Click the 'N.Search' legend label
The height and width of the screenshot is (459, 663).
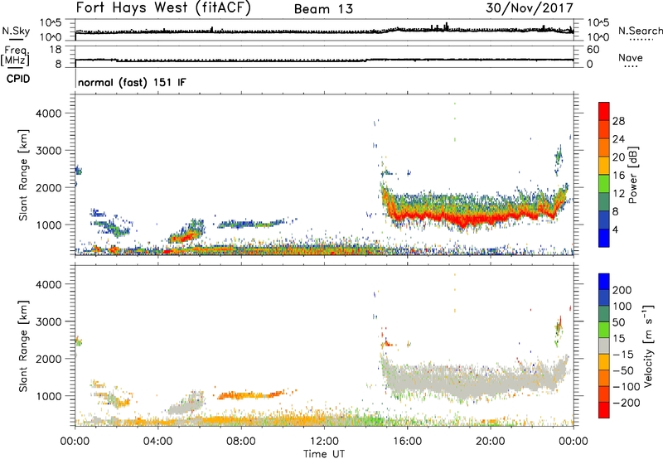[640, 31]
